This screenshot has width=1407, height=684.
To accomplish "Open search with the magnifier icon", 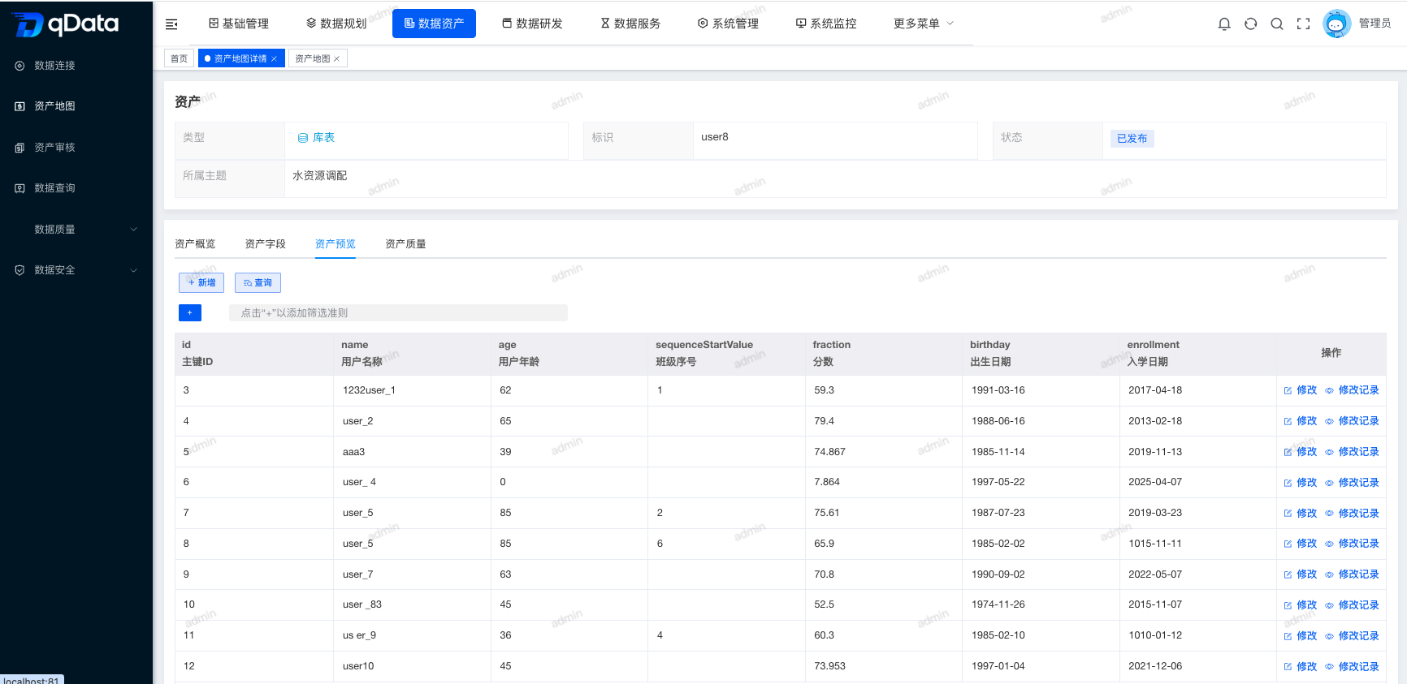I will pyautogui.click(x=1277, y=24).
